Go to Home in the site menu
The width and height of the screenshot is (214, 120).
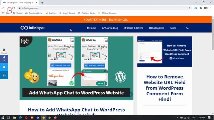(91, 28)
